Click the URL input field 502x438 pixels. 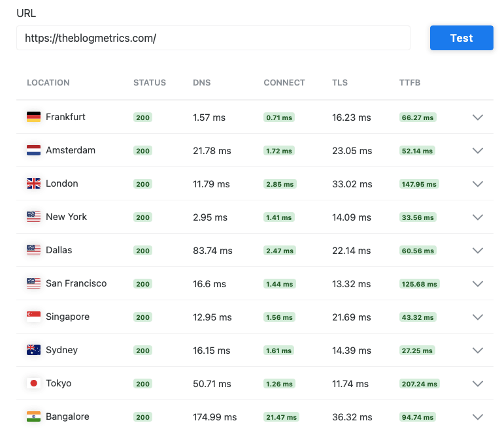click(x=213, y=38)
